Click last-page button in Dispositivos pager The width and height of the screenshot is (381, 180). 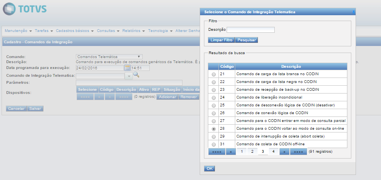tap(124, 97)
